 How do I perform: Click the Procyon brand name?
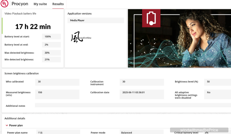[x=20, y=4]
